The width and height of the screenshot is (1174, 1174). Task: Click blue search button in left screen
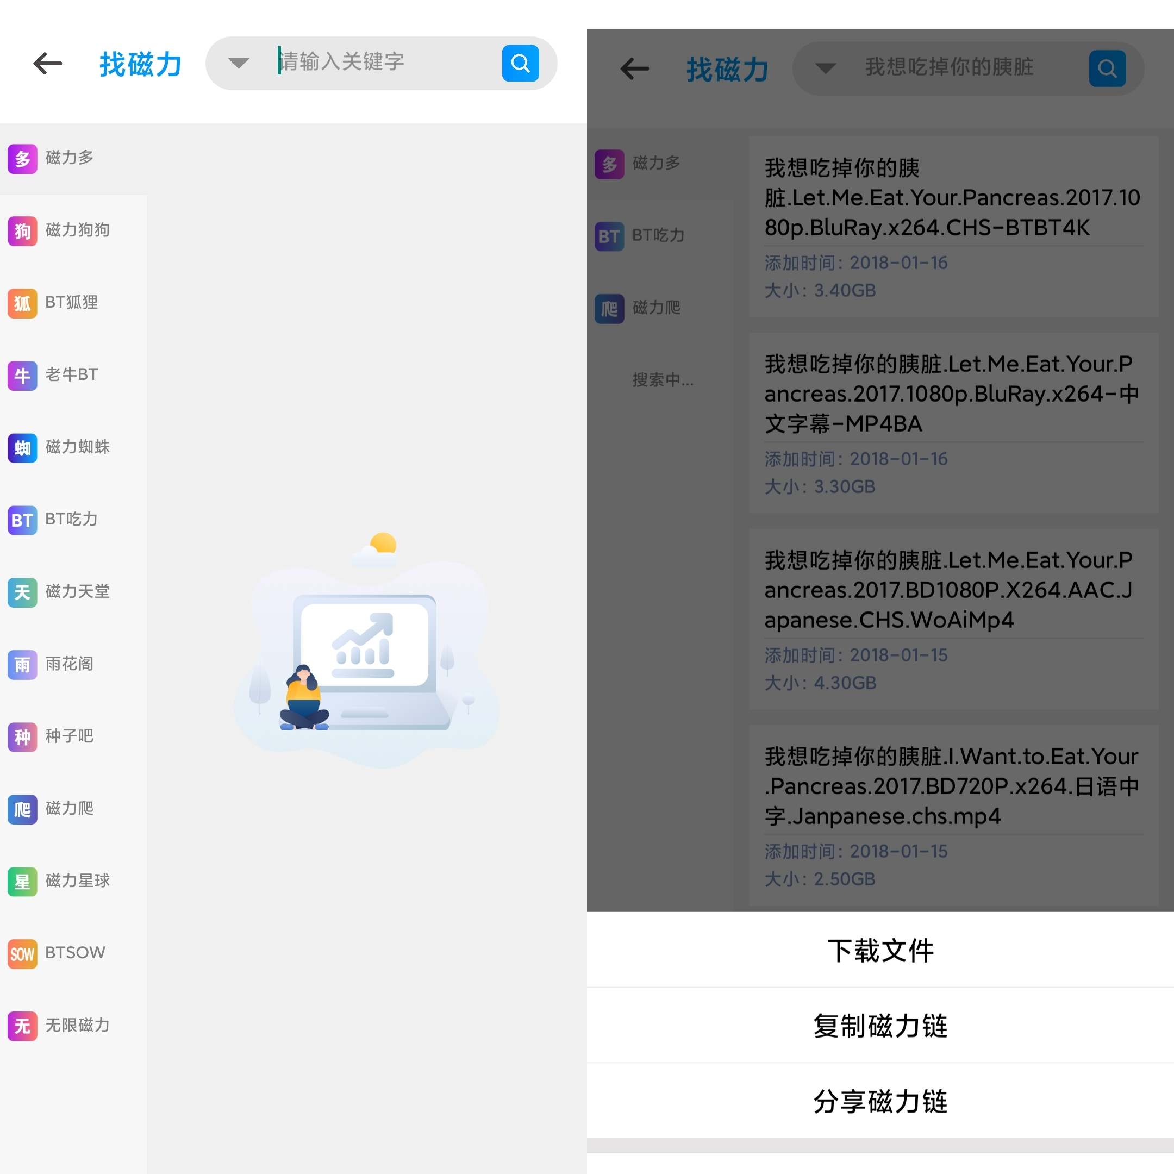click(520, 63)
